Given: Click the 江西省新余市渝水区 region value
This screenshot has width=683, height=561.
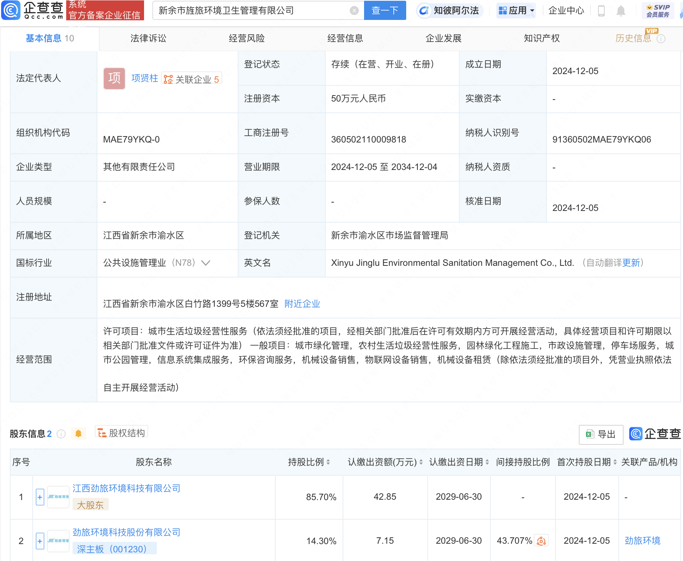Looking at the screenshot, I should click(144, 235).
